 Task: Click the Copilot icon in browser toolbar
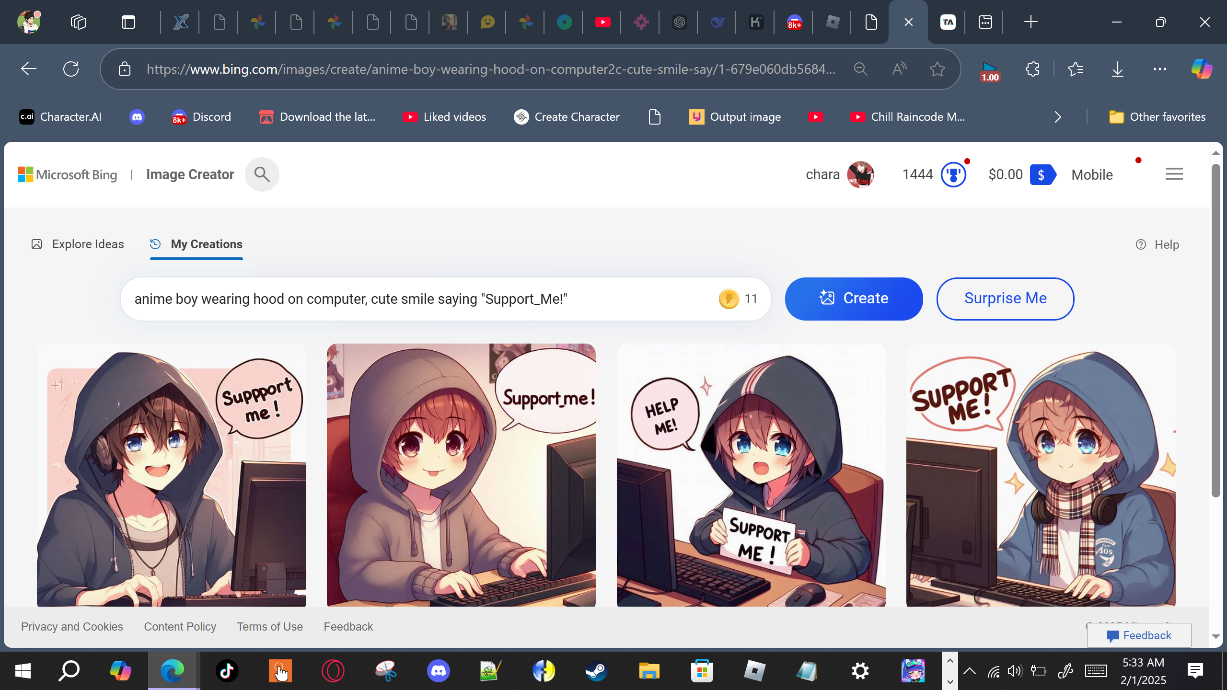pyautogui.click(x=1202, y=69)
